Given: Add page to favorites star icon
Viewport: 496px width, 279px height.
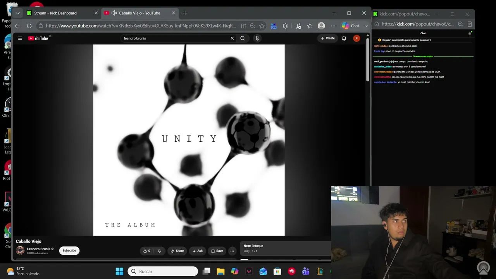Looking at the screenshot, I should coord(262,26).
